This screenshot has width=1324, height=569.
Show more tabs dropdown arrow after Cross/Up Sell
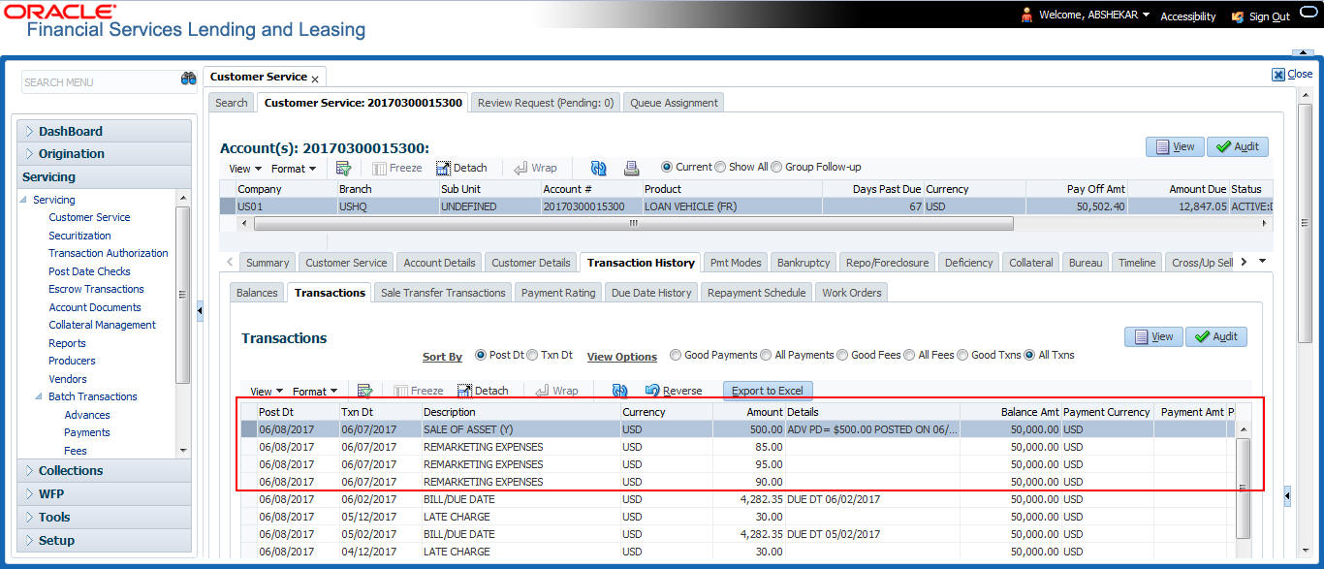click(x=1262, y=262)
